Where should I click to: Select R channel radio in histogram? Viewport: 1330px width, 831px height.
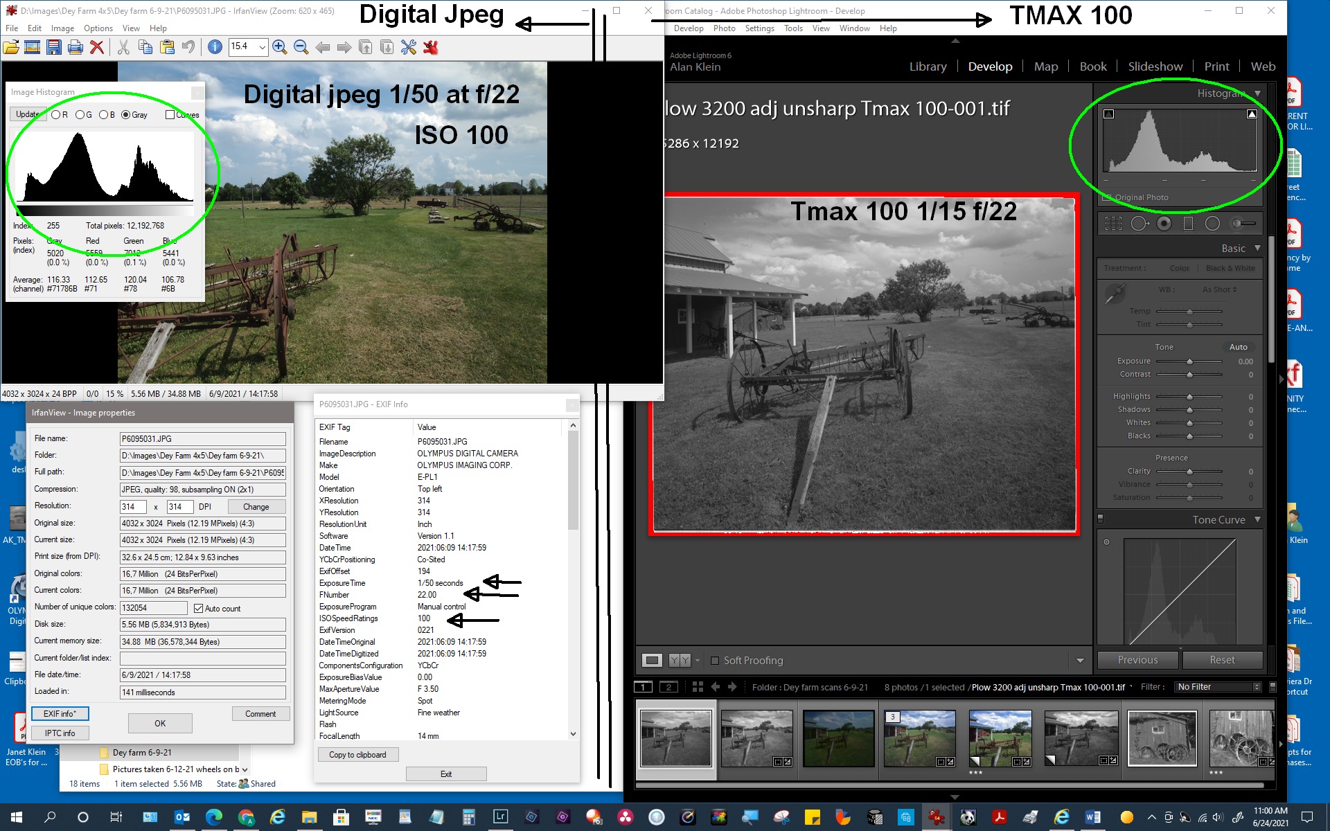coord(55,115)
